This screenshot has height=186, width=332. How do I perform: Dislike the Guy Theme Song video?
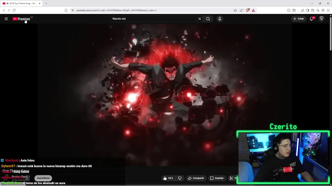click(x=180, y=178)
